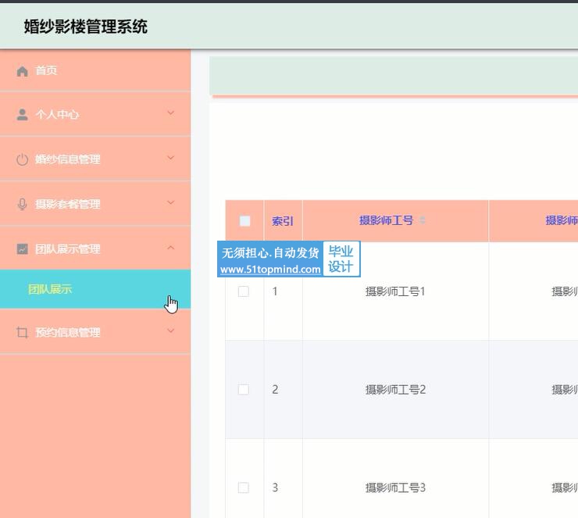Tick the checkbox for row 3
The width and height of the screenshot is (578, 518).
point(244,488)
